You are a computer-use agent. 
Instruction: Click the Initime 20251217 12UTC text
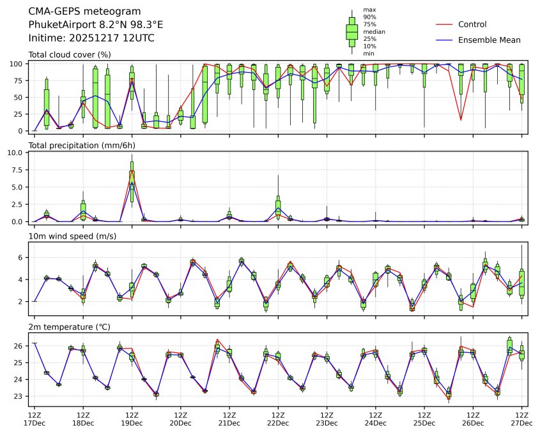pyautogui.click(x=91, y=38)
